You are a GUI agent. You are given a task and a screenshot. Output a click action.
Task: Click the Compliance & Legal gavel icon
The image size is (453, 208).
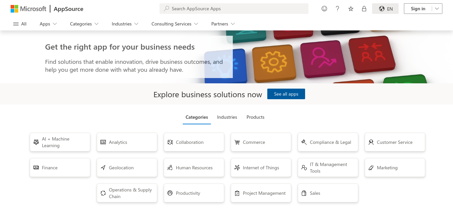point(304,142)
